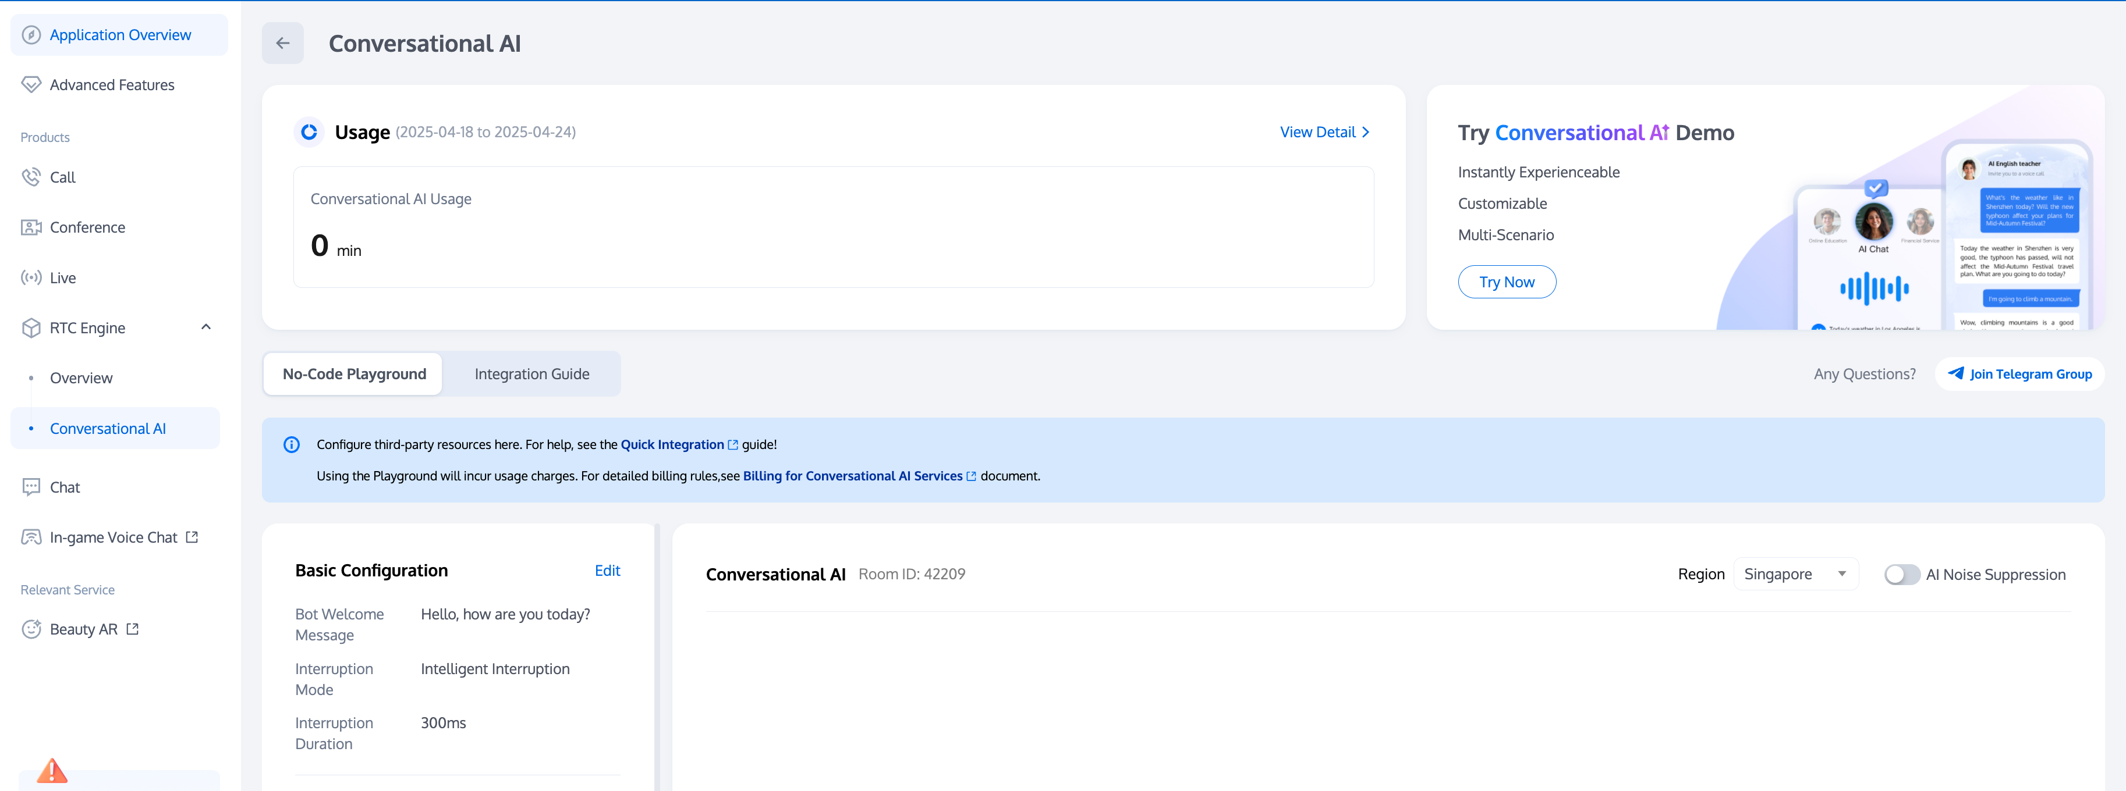Viewport: 2126px width, 791px height.
Task: Click Join Telegram Group button
Action: [2019, 375]
